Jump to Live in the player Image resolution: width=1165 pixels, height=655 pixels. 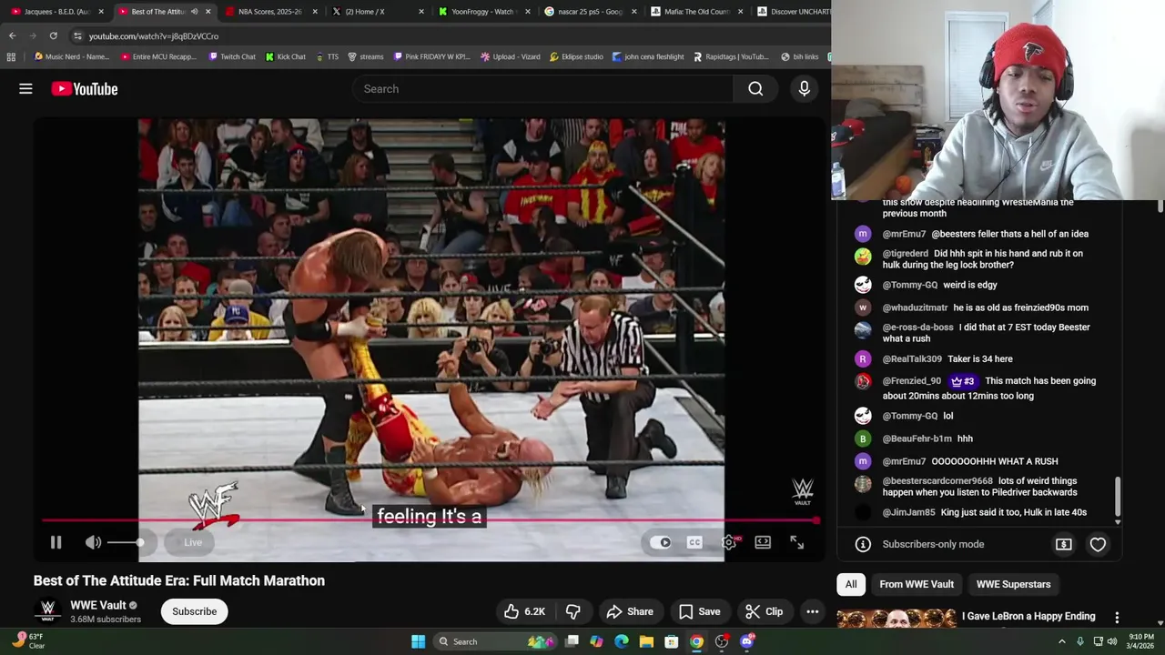(x=193, y=542)
